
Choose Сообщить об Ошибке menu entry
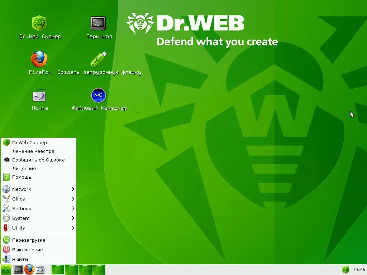pos(39,160)
